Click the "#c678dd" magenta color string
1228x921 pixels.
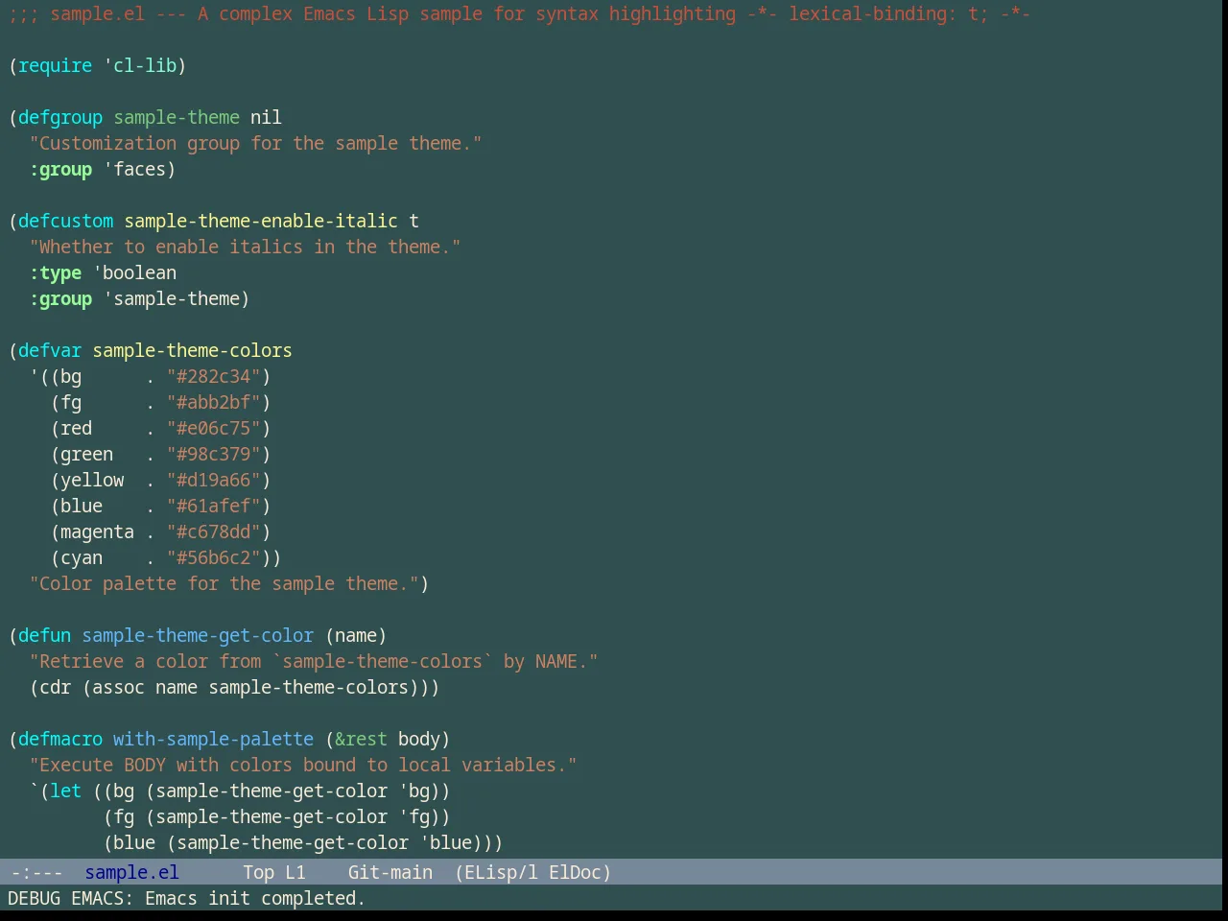[x=214, y=531]
